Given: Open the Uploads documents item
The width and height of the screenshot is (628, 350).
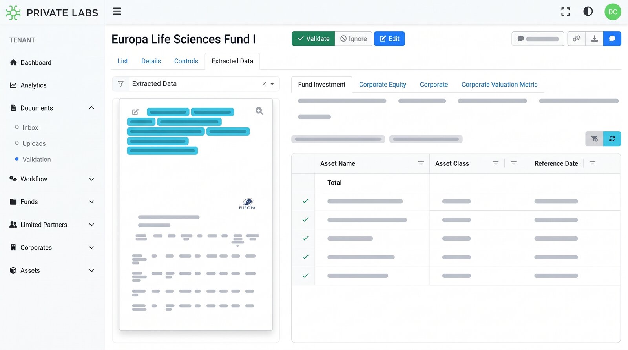Looking at the screenshot, I should coord(34,144).
